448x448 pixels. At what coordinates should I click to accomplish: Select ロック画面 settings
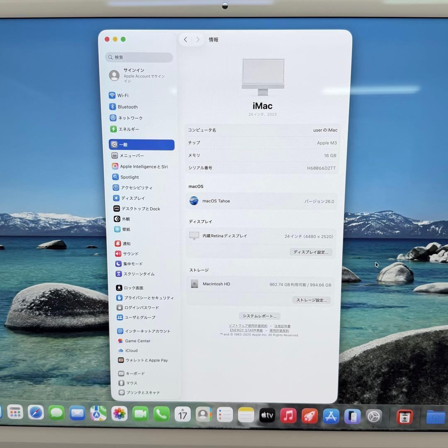(130, 288)
